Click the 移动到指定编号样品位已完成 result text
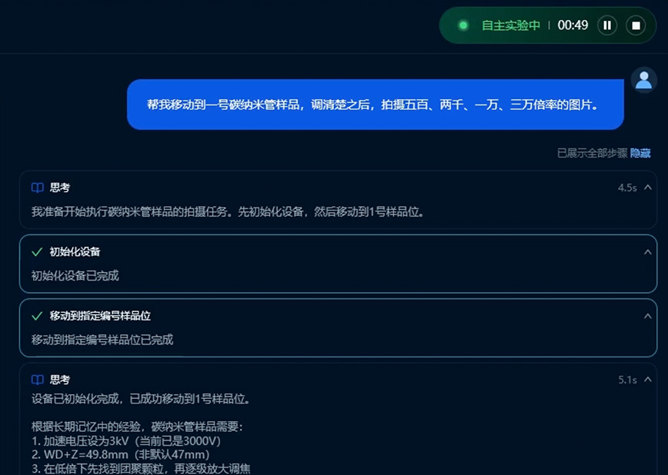This screenshot has height=475, width=668. (102, 340)
